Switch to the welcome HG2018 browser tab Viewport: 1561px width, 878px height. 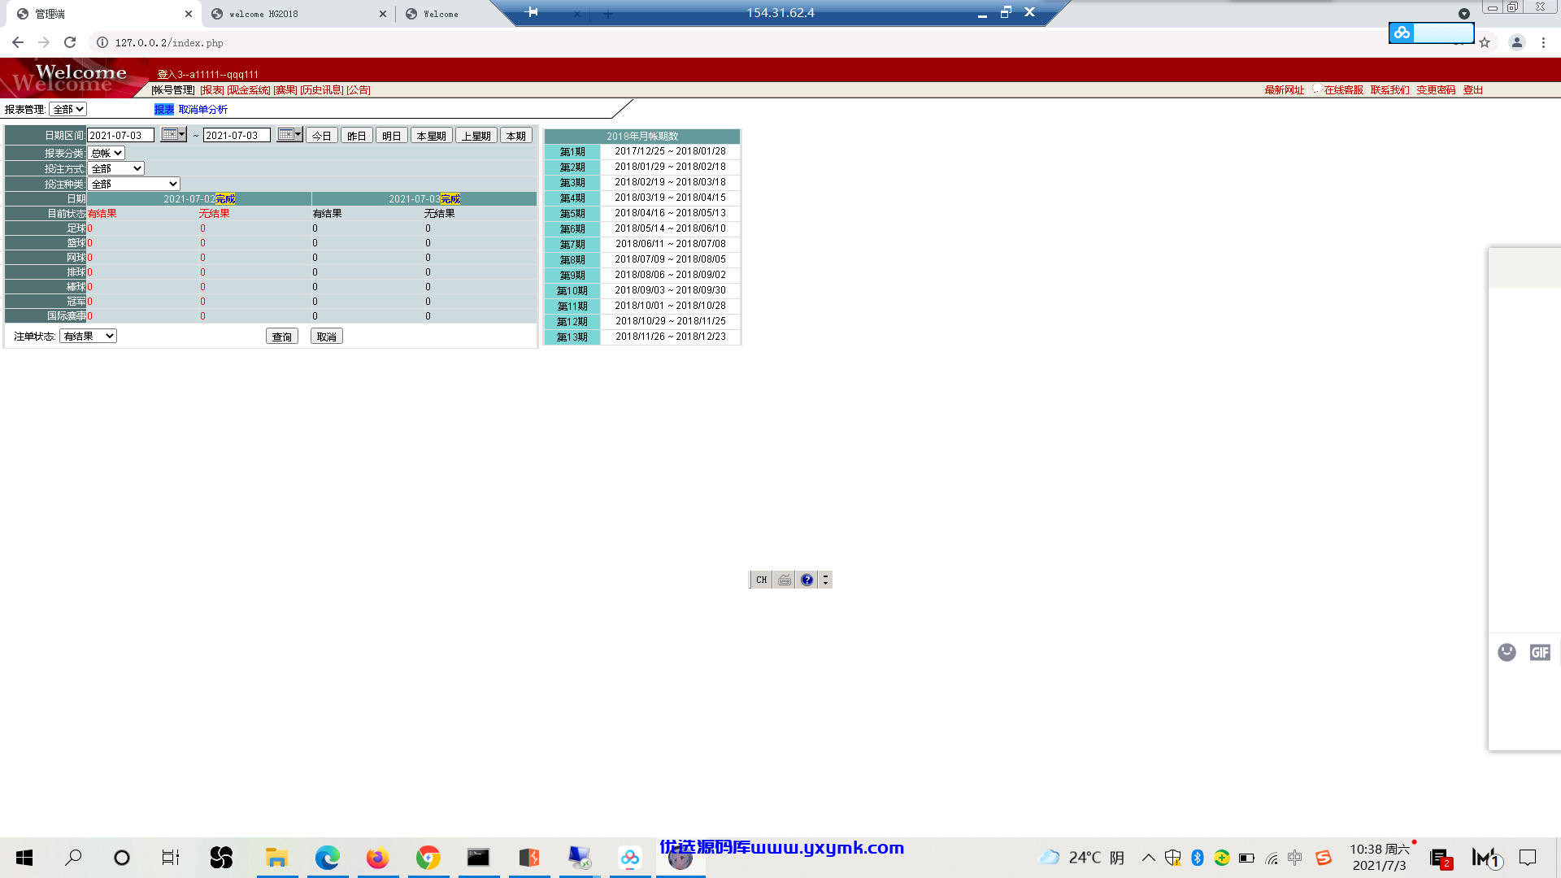tap(298, 14)
